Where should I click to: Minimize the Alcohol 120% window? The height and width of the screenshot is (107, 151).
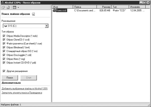click(x=141, y=3)
